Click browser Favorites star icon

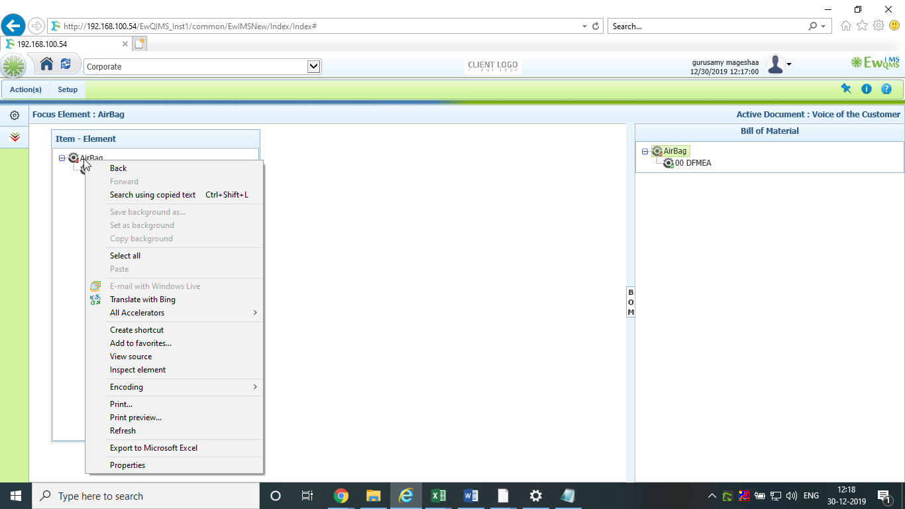(x=862, y=26)
